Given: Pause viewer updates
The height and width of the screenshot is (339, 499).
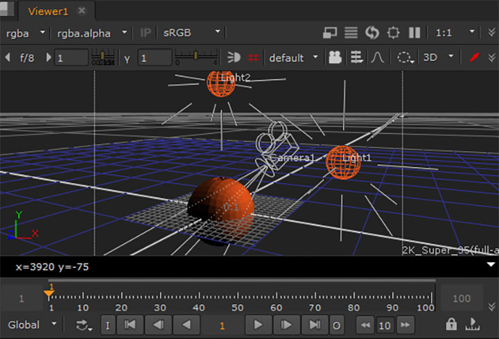Looking at the screenshot, I should coord(414,33).
